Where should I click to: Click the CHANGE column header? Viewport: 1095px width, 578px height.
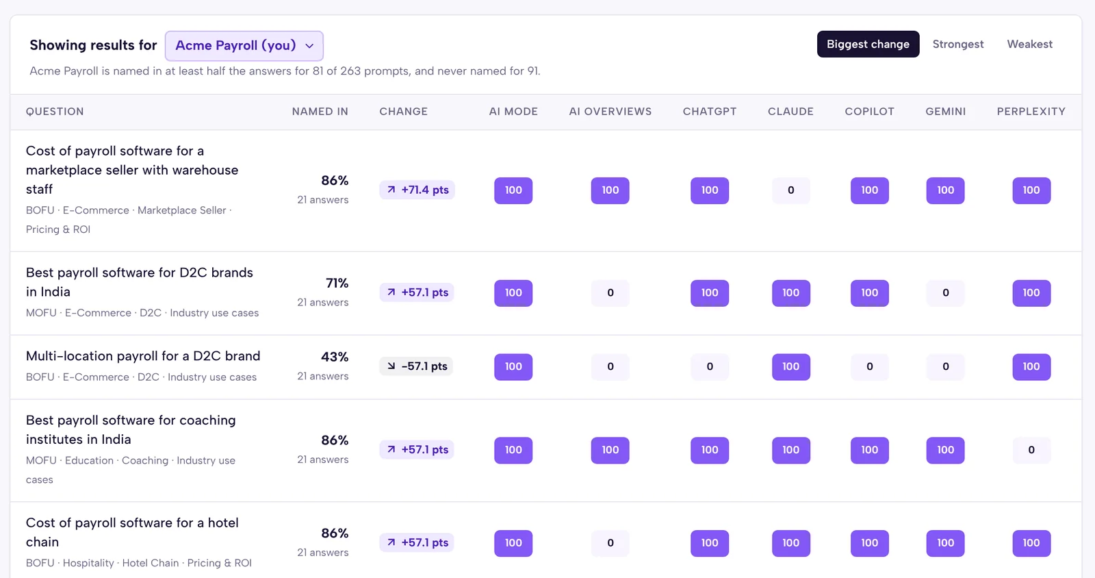coord(403,112)
